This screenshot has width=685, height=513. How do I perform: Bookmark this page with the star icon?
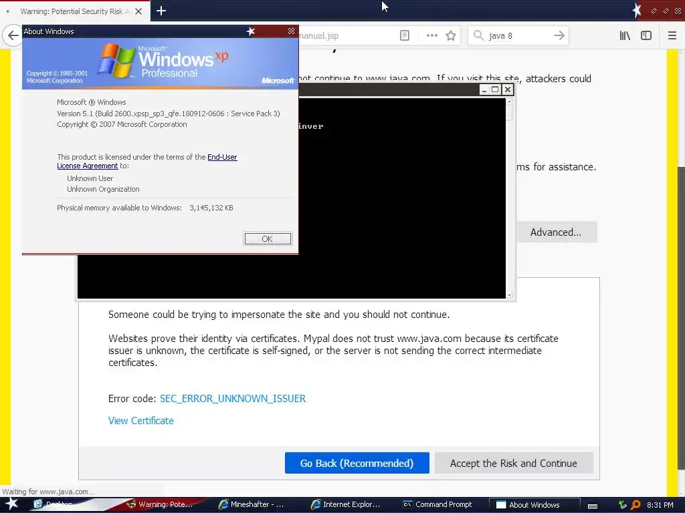(x=451, y=36)
